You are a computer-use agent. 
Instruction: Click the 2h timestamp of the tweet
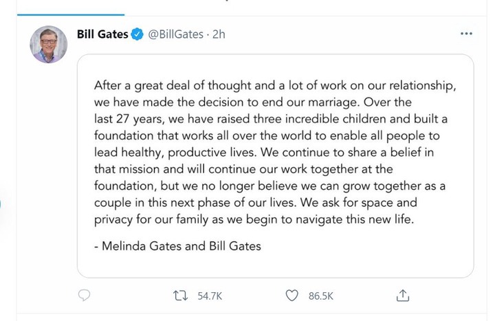pyautogui.click(x=219, y=34)
